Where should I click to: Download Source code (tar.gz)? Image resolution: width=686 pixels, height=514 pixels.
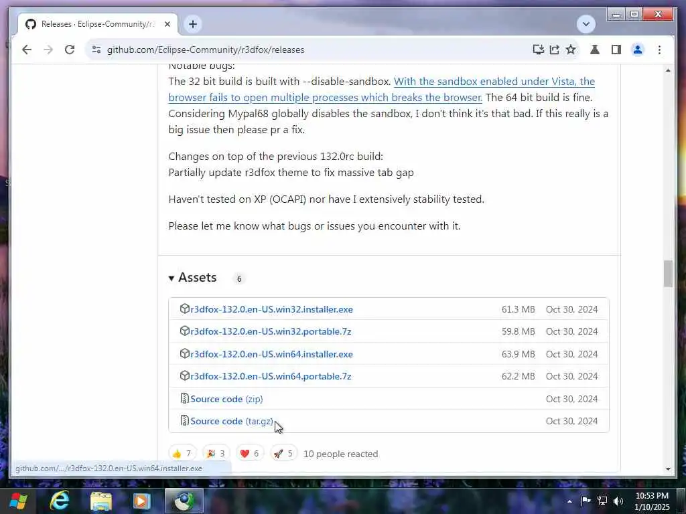(x=232, y=422)
